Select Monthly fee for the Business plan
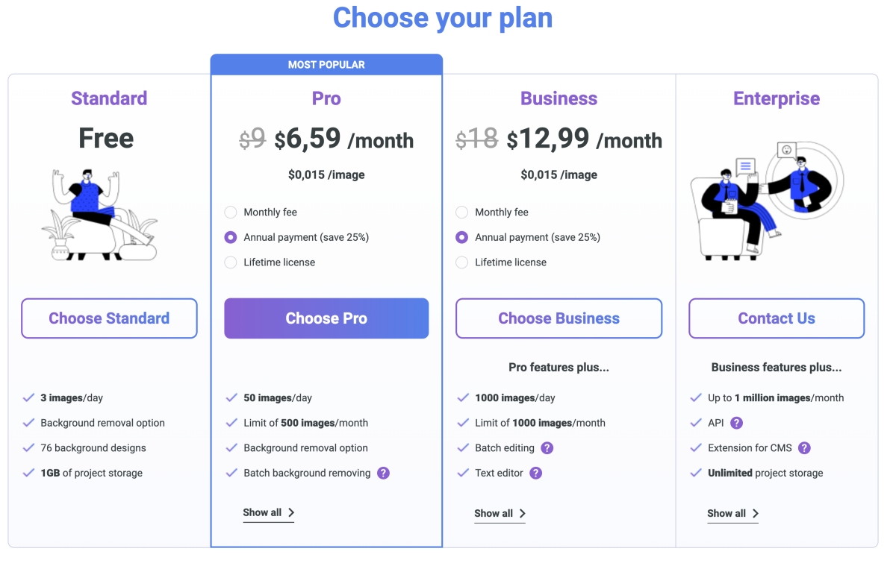Viewport: 896px width, 566px height. coord(462,213)
